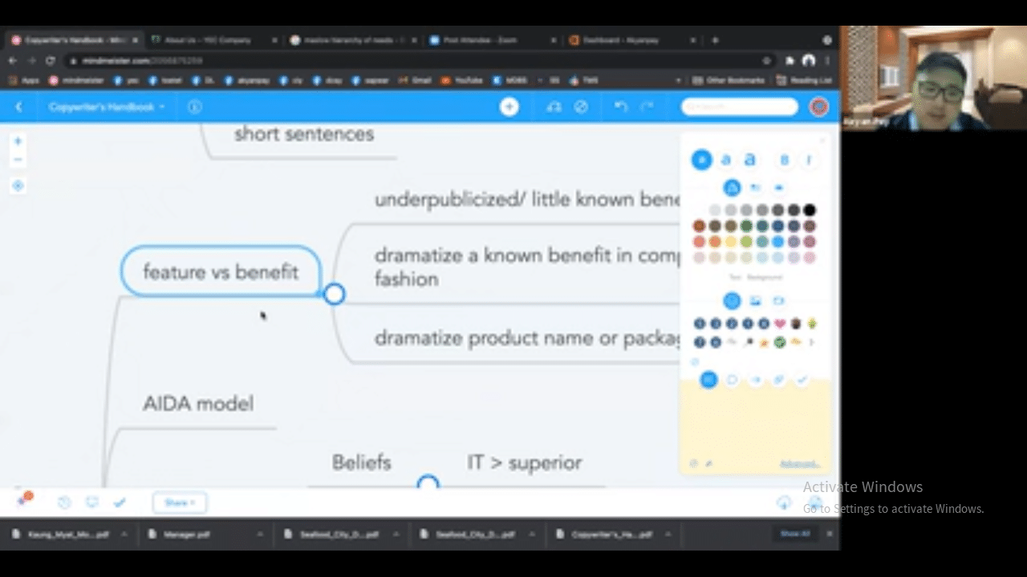Open a new browser tab
The image size is (1027, 577).
pyautogui.click(x=715, y=40)
